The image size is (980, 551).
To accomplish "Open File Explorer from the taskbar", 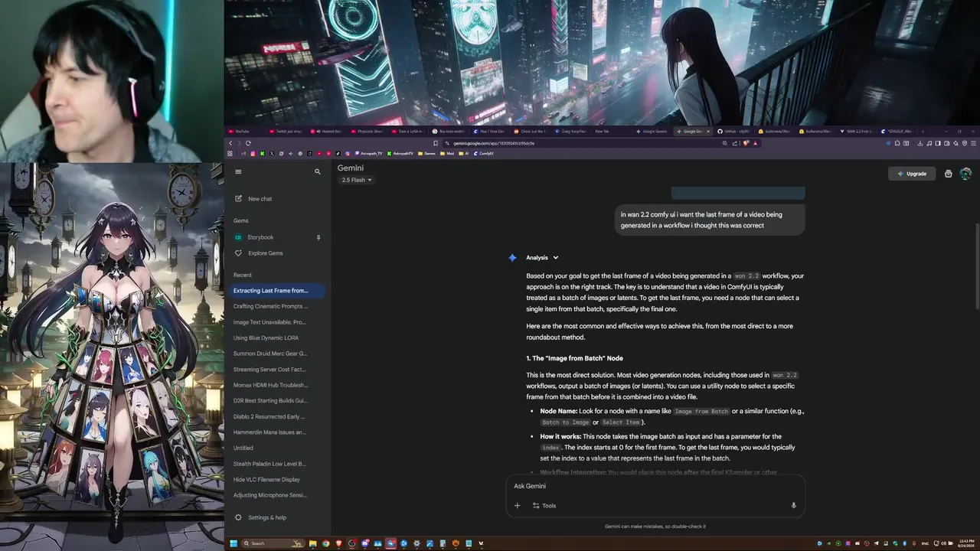I will [x=312, y=543].
